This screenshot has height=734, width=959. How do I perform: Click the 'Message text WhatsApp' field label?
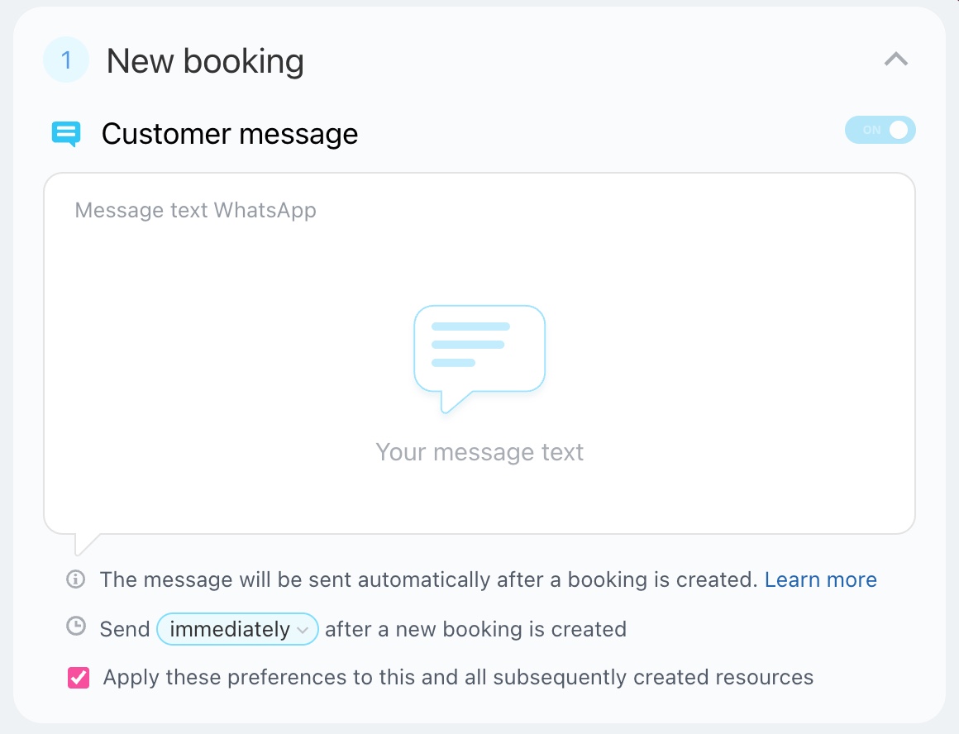[x=195, y=210]
